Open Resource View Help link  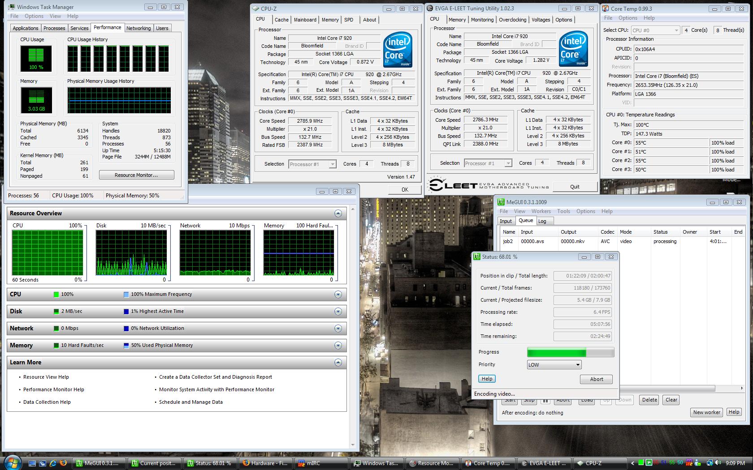pyautogui.click(x=46, y=377)
